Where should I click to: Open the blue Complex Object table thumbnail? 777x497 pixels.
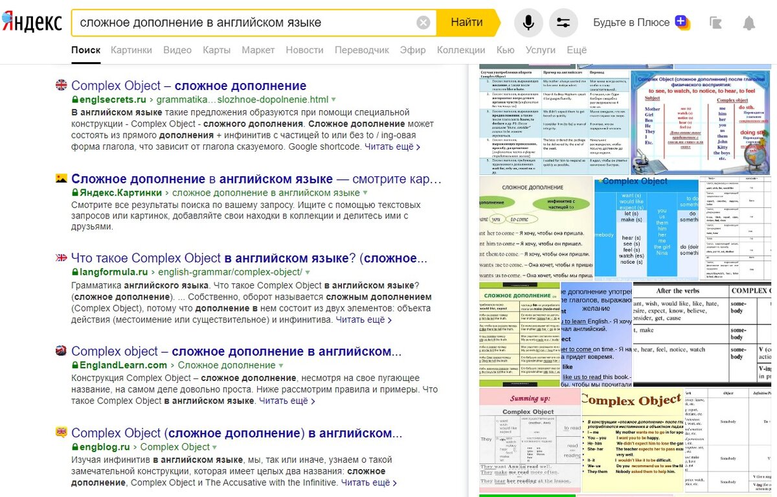(647, 228)
